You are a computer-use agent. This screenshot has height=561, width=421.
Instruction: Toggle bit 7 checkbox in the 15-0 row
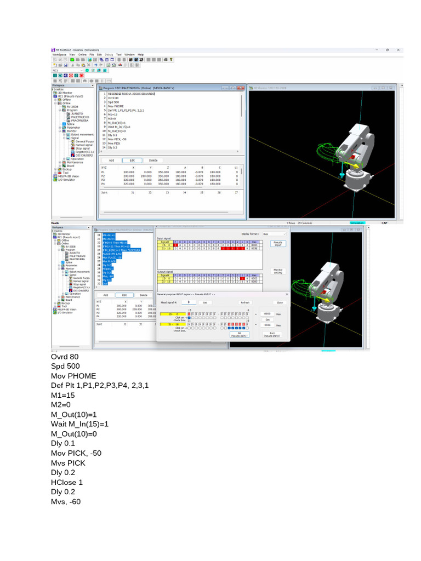pyautogui.click(x=222, y=318)
